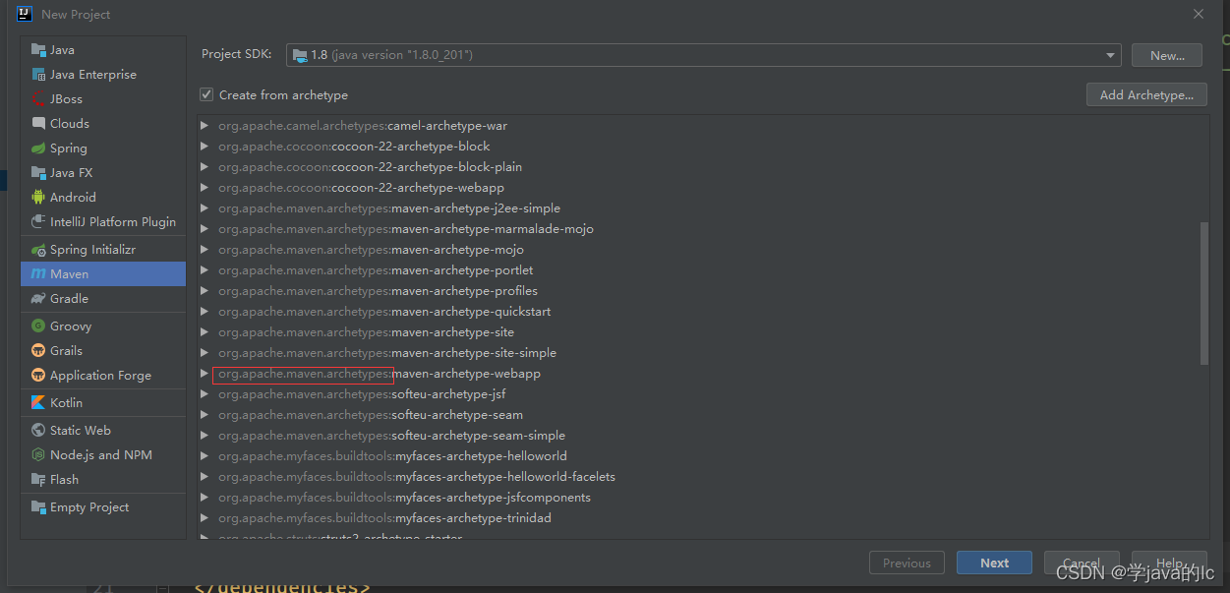Screen dimensions: 1230x593
Task: Click the IntelliJ Platform Plugin icon
Action: pyautogui.click(x=38, y=222)
